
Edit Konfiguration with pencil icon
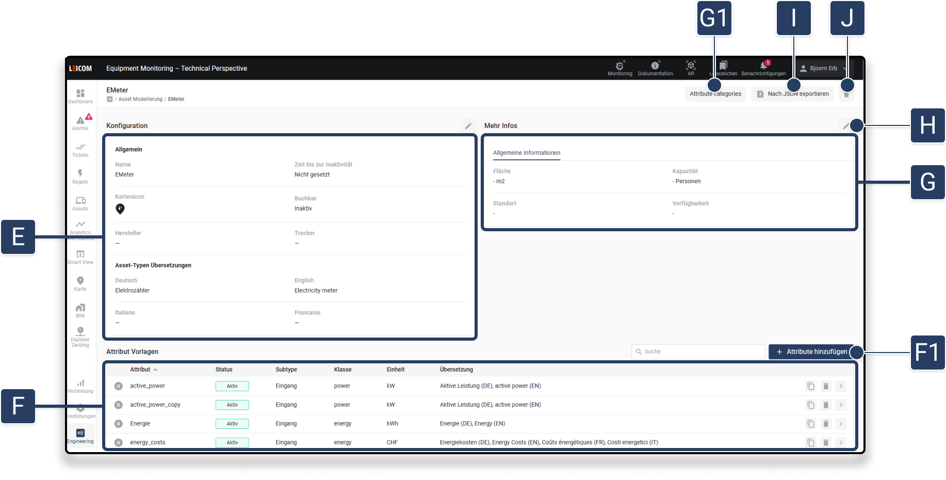[x=468, y=125]
